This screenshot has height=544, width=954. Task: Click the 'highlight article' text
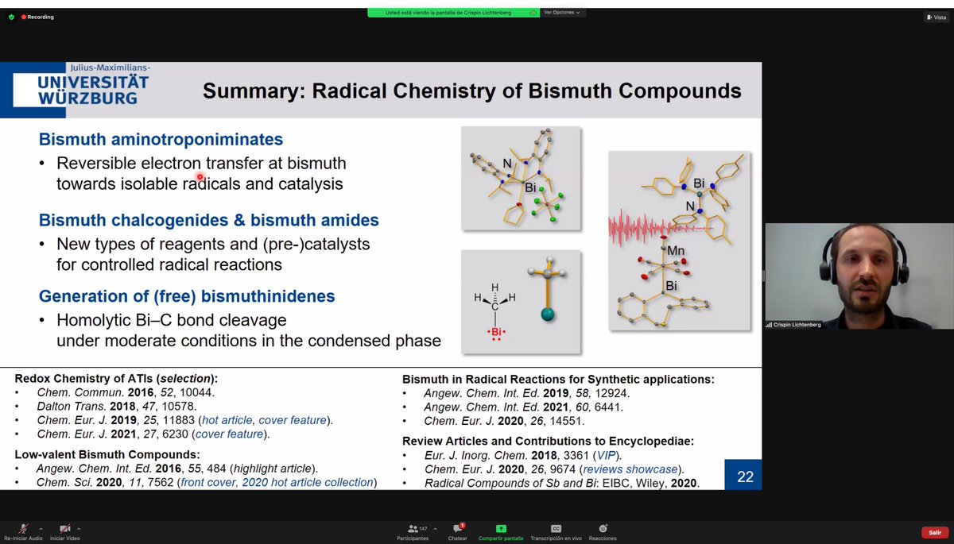pyautogui.click(x=274, y=469)
